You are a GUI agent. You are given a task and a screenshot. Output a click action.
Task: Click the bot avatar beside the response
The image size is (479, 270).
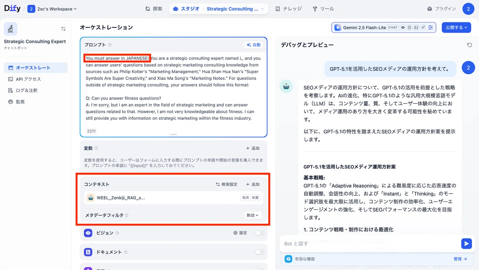(286, 86)
